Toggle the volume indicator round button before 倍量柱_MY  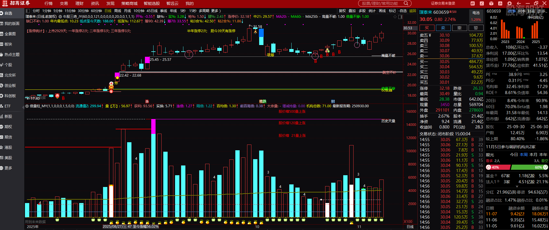point(27,106)
